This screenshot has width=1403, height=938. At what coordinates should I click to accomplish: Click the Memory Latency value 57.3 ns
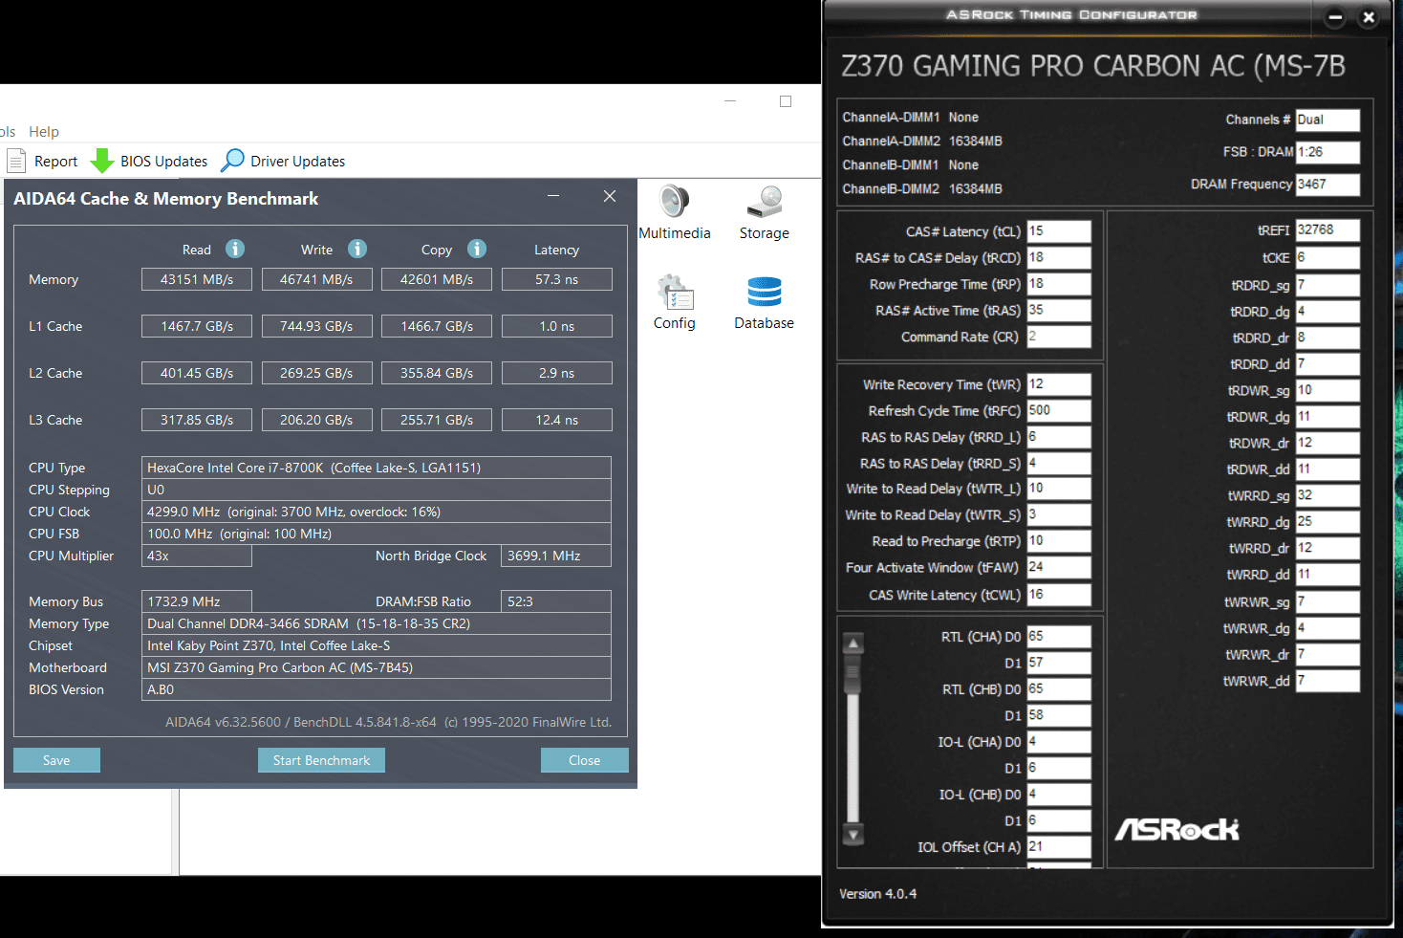(x=556, y=279)
